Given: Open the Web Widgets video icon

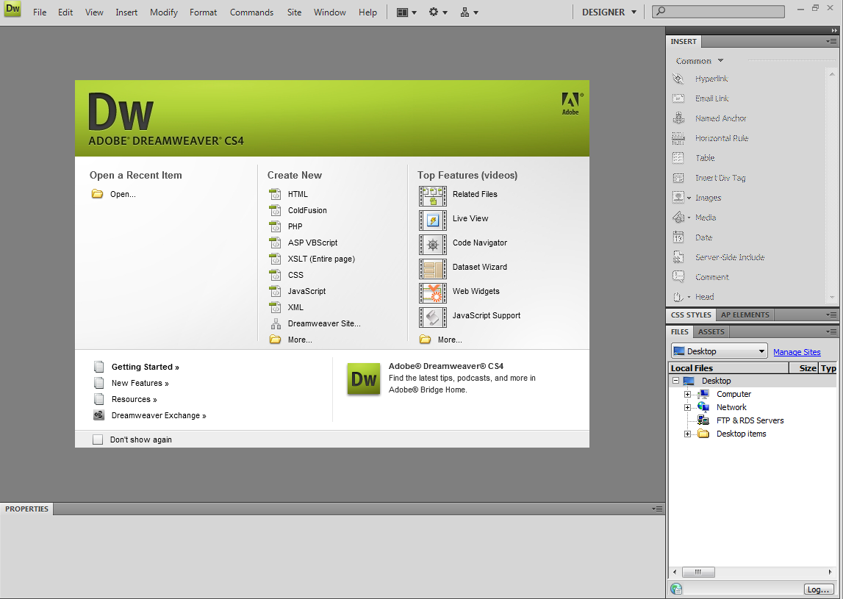Looking at the screenshot, I should 433,293.
